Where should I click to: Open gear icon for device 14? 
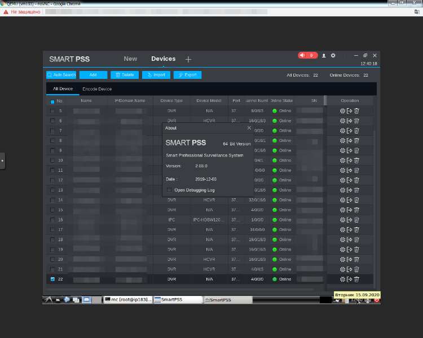342,200
